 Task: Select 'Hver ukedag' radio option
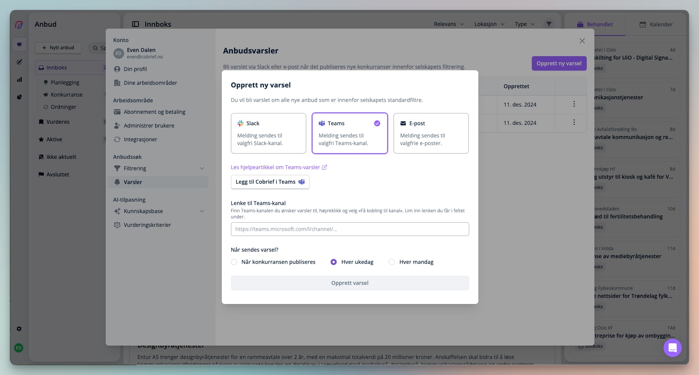click(334, 262)
